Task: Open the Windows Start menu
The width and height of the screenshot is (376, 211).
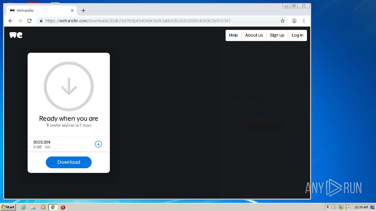Action: [8, 207]
